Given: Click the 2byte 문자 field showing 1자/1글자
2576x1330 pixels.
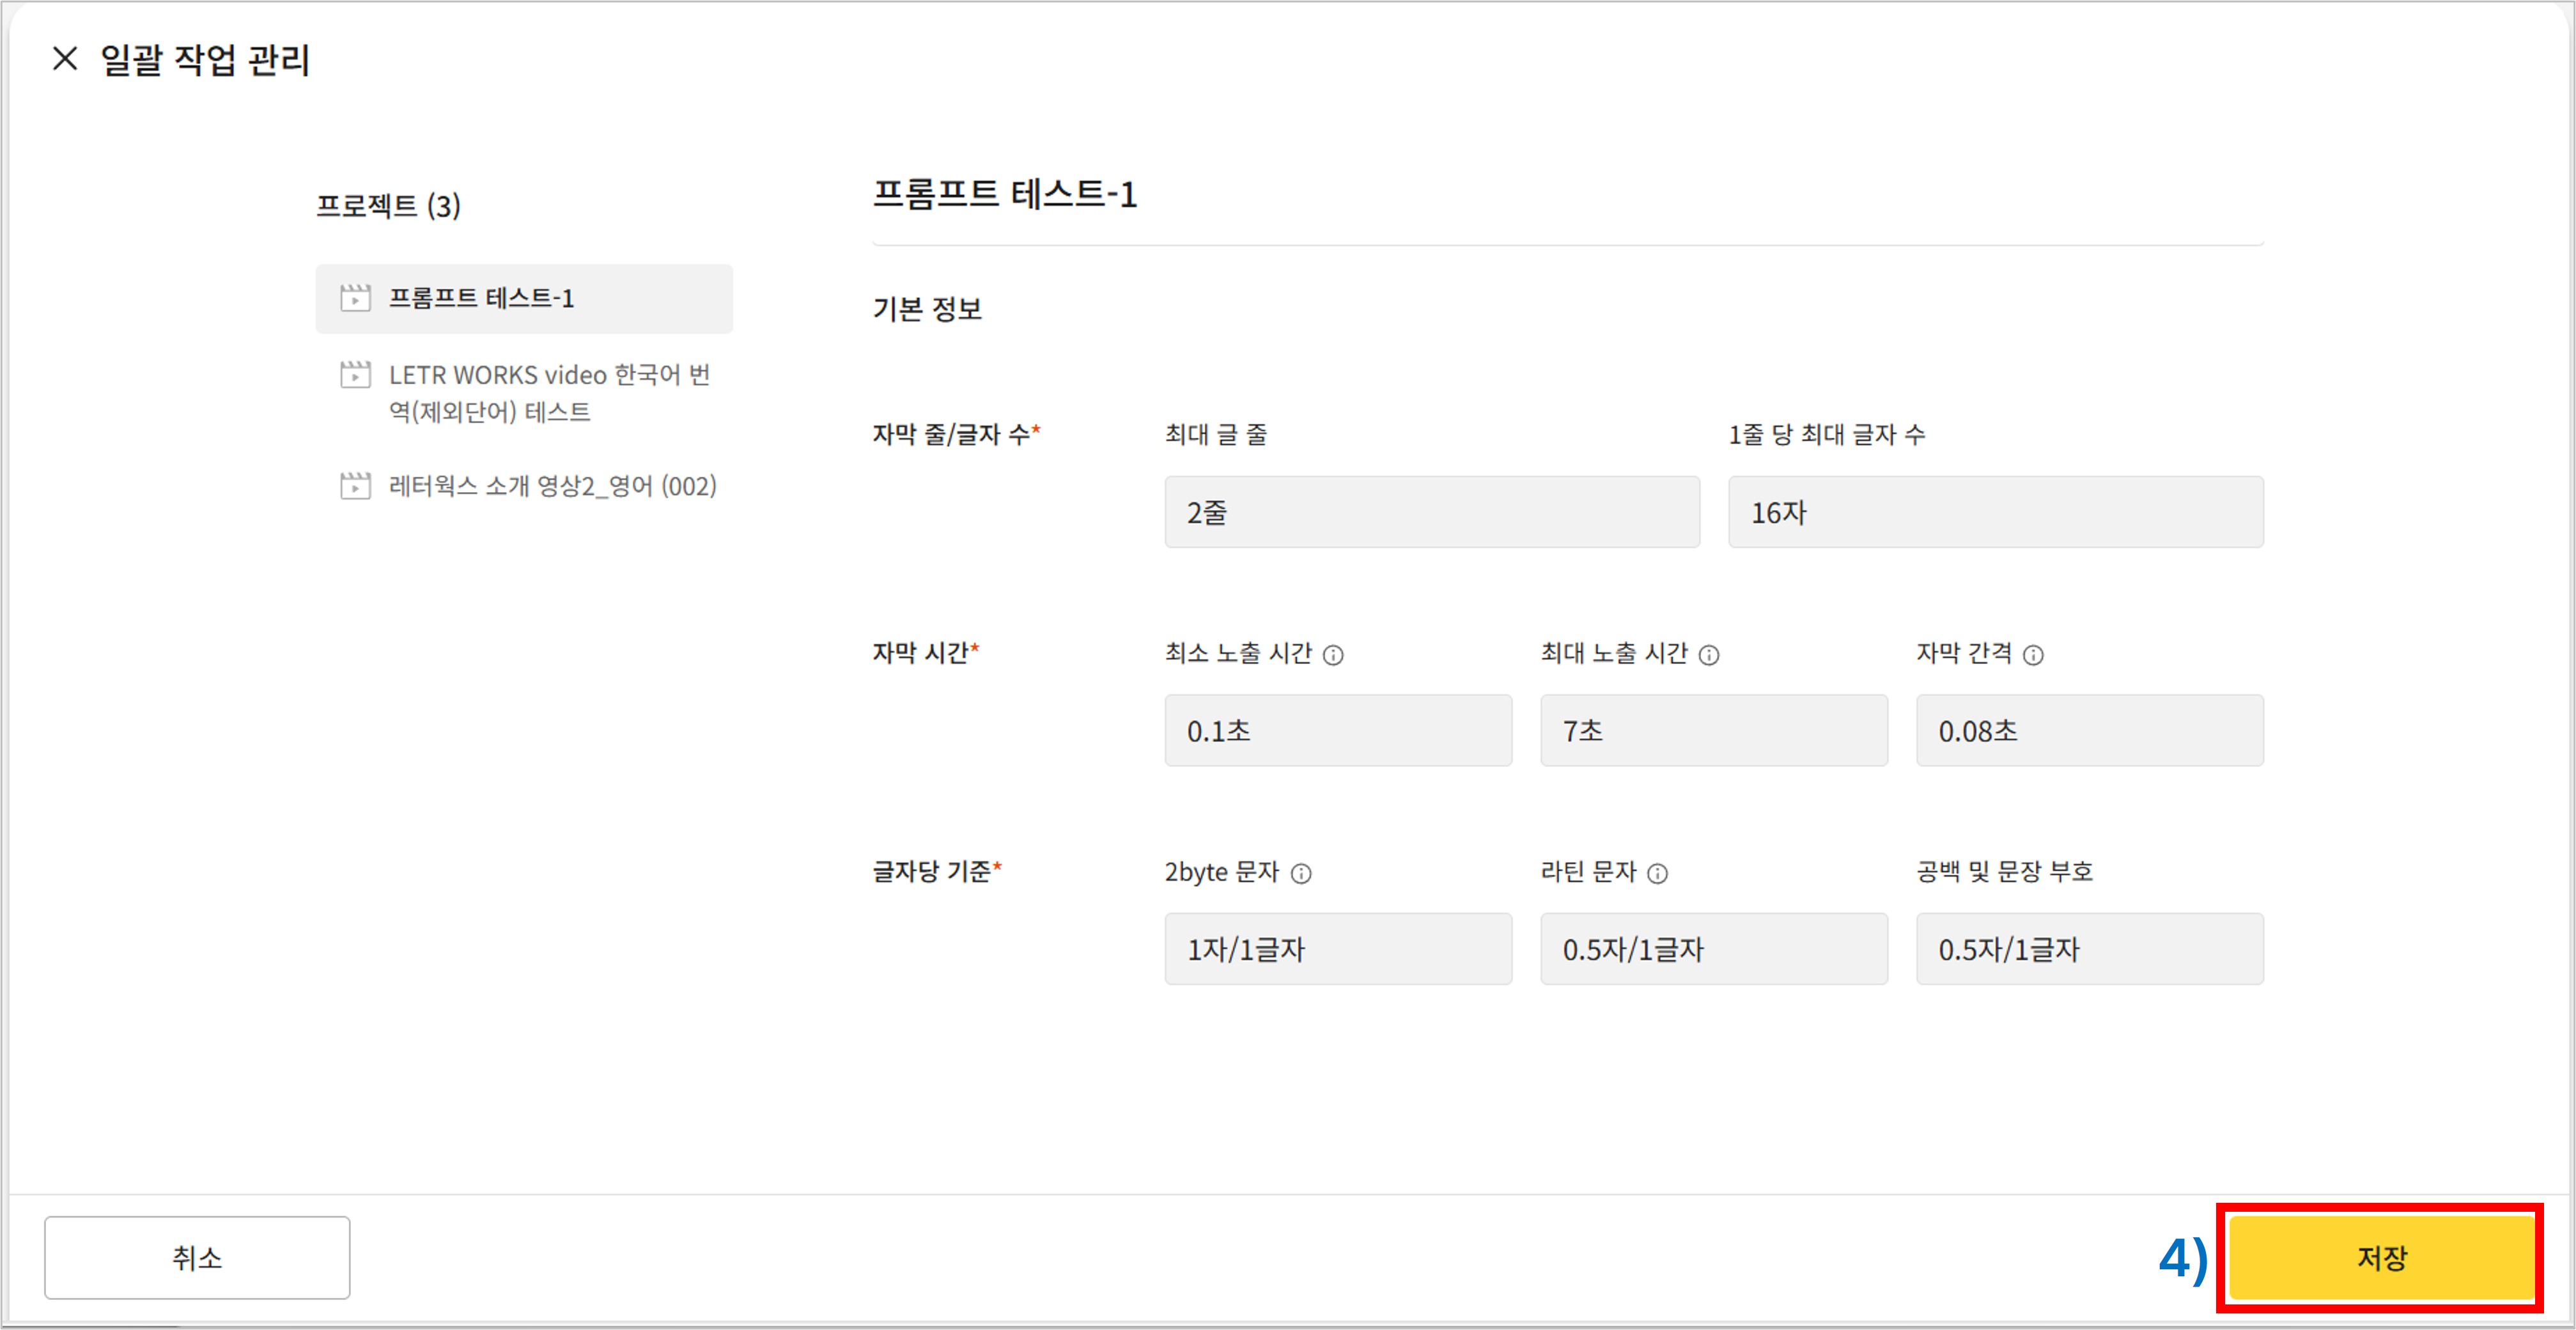Looking at the screenshot, I should 1337,949.
